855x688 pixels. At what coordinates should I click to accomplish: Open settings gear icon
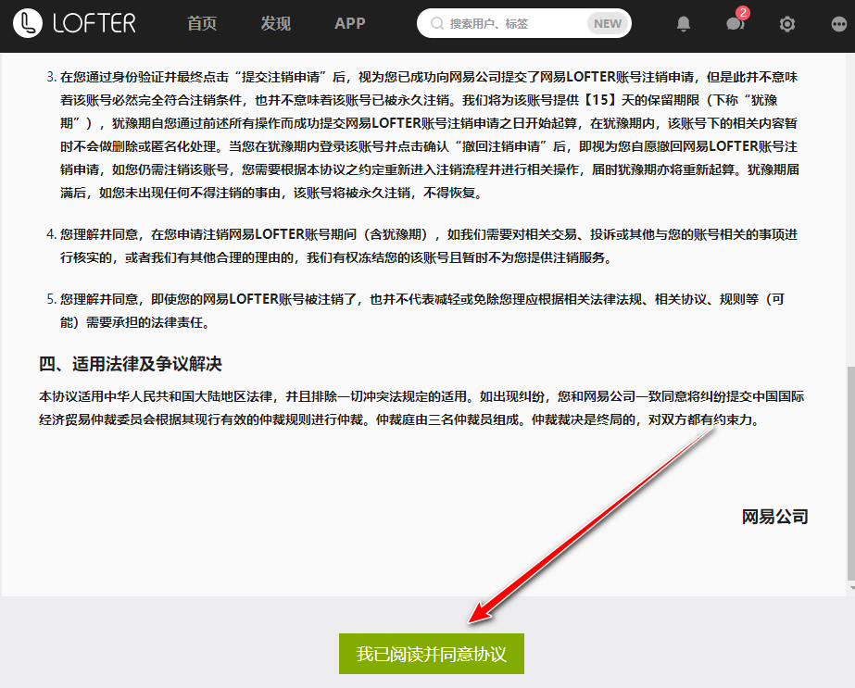[786, 24]
